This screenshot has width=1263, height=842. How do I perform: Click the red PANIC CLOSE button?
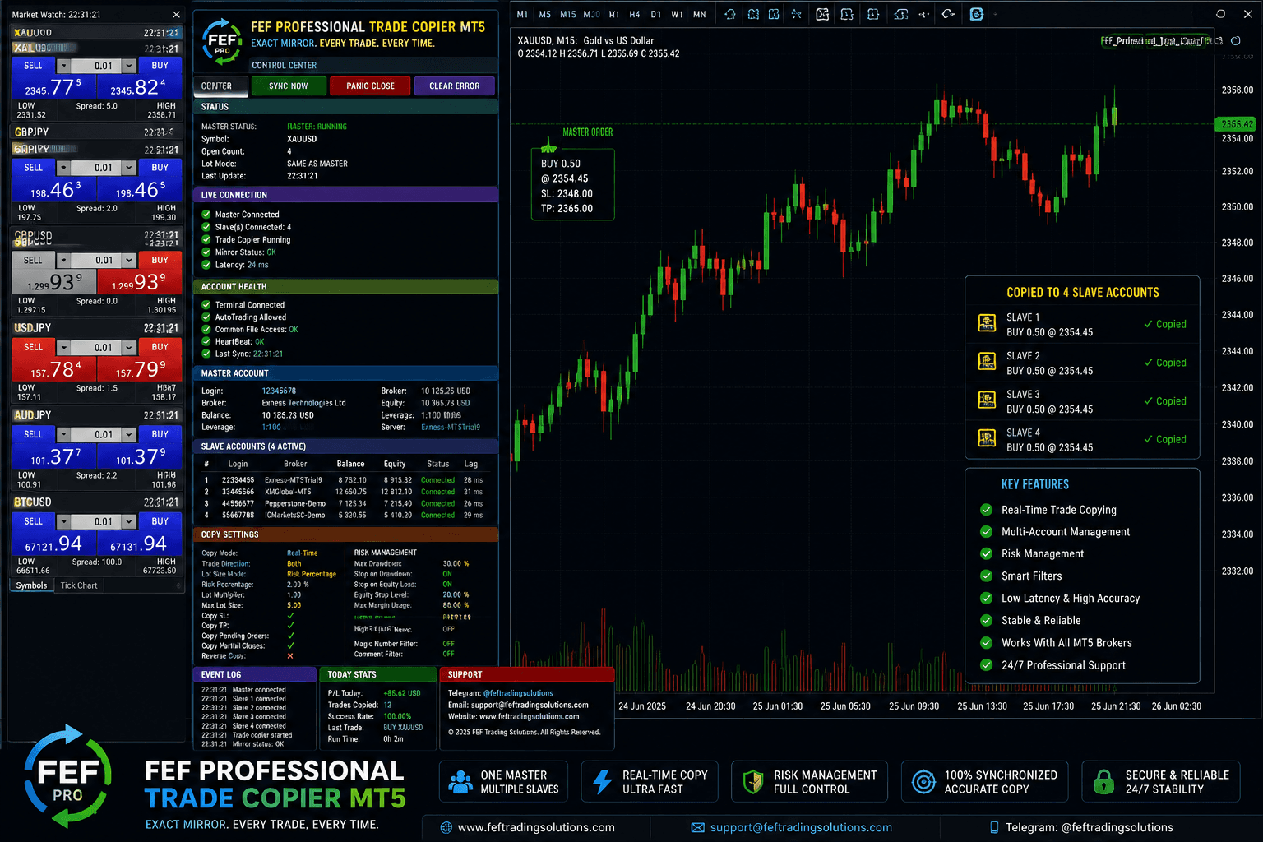coord(370,86)
